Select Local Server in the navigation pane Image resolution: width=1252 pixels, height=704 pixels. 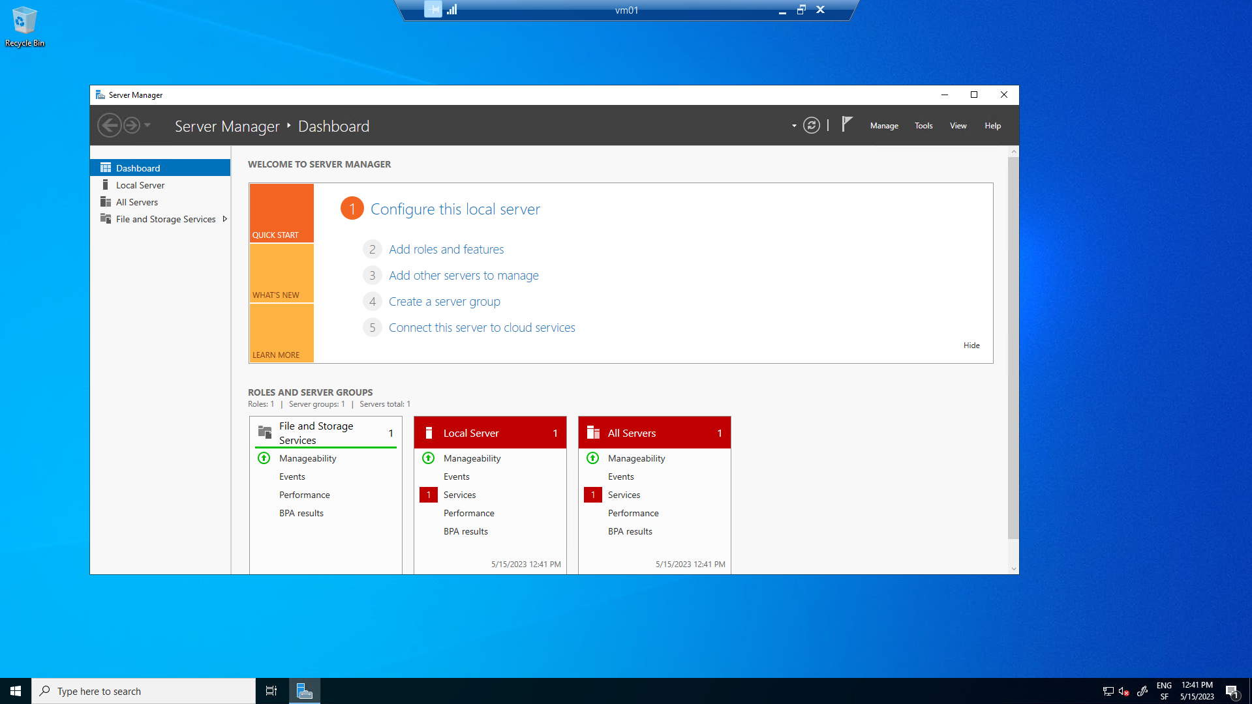click(x=160, y=185)
